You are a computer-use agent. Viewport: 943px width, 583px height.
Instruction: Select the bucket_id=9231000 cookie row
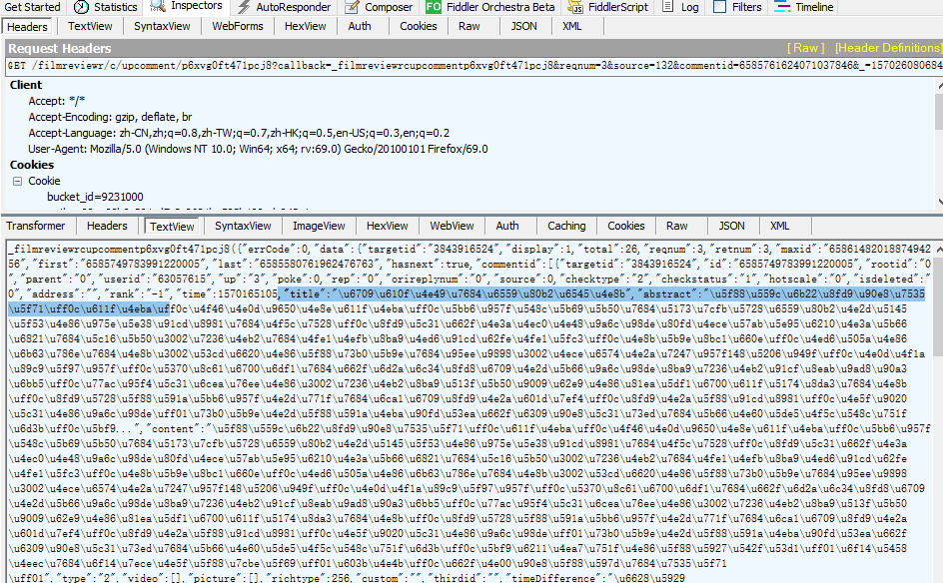[x=95, y=197]
